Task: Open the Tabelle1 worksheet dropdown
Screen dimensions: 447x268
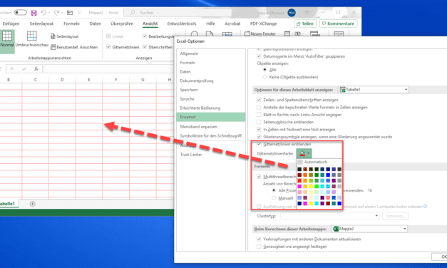Action: [x=374, y=90]
